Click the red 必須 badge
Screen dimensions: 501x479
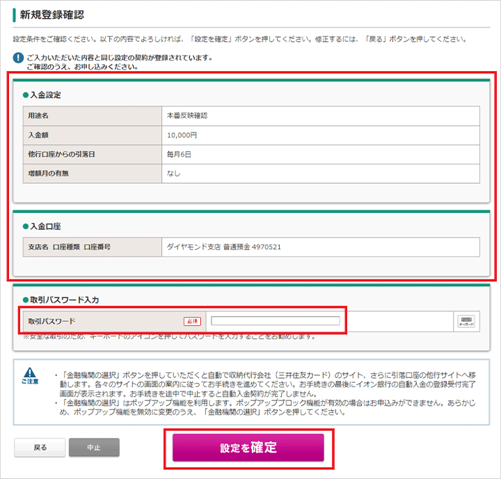(x=192, y=321)
